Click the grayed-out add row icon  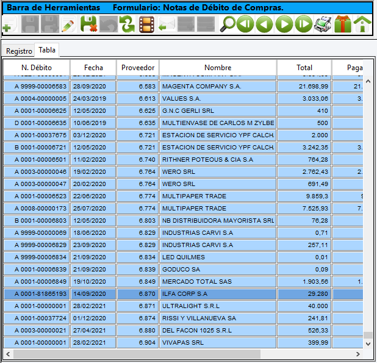pyautogui.click(x=186, y=24)
